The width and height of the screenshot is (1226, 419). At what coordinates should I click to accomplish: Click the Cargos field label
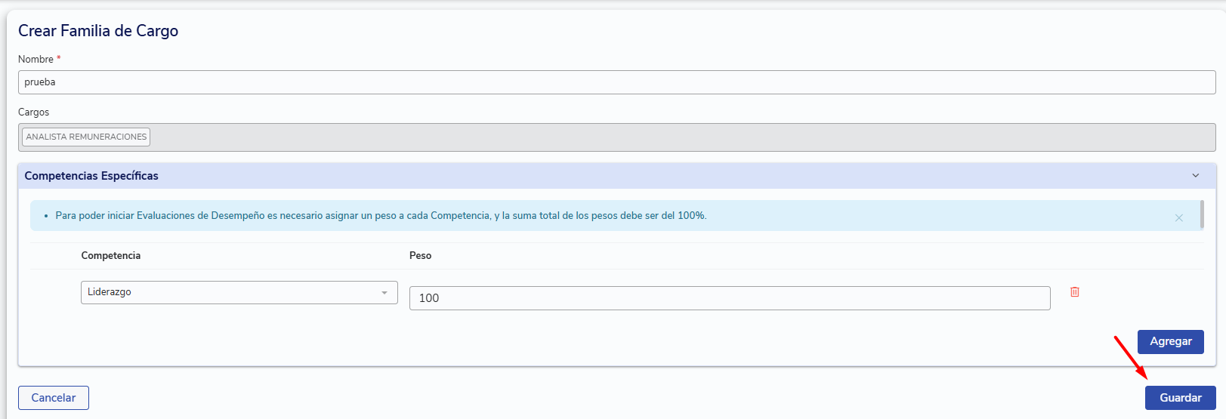(x=33, y=112)
